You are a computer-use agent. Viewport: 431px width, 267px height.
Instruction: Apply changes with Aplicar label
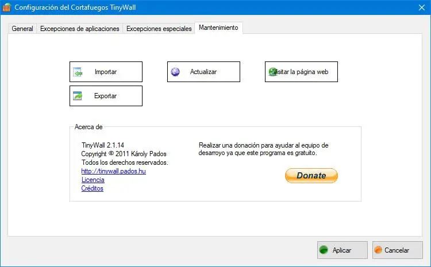[342, 250]
